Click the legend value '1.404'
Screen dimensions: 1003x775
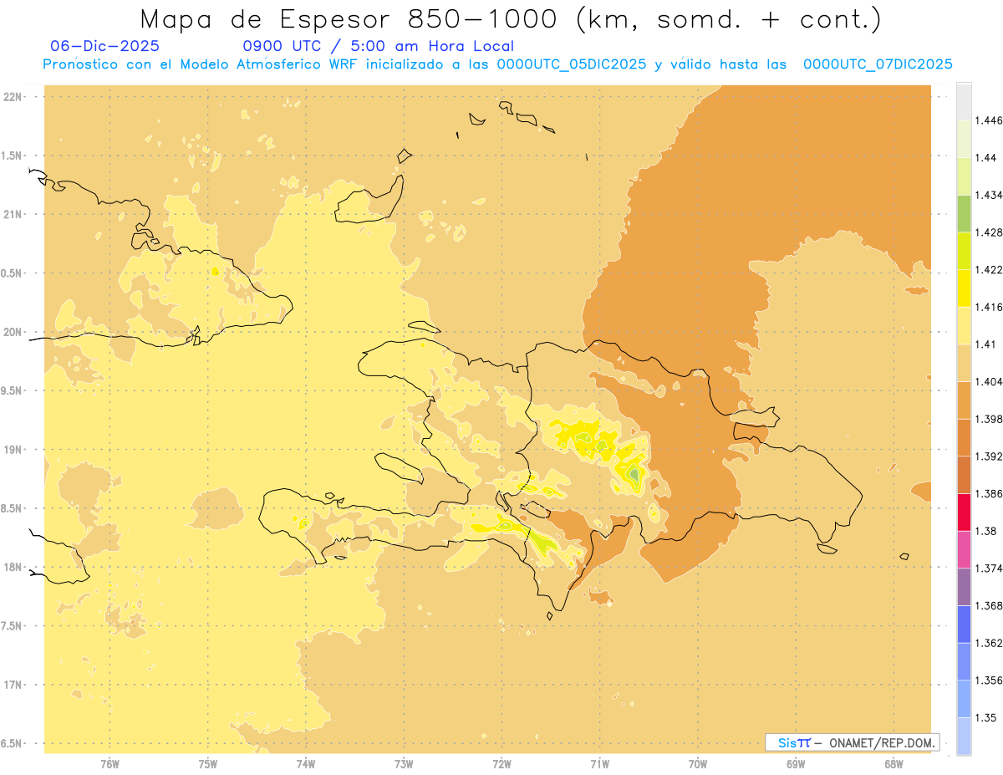pyautogui.click(x=990, y=381)
